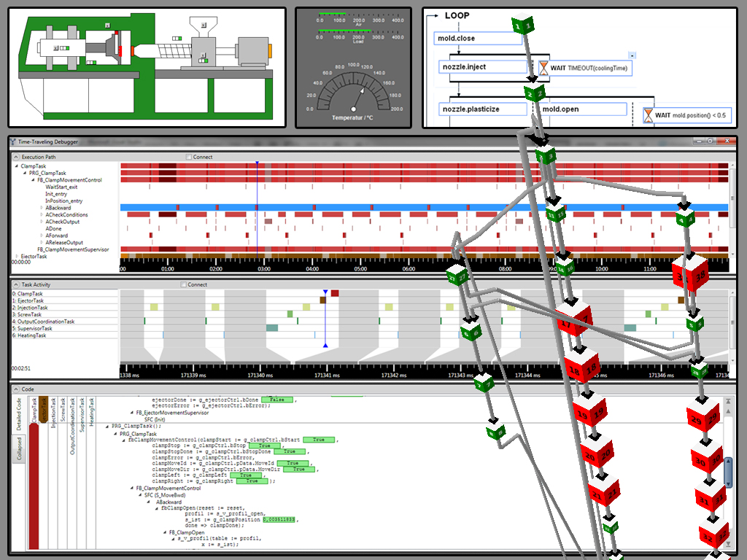This screenshot has width=747, height=560.
Task: Select green cube node 27
Action: coord(457,276)
